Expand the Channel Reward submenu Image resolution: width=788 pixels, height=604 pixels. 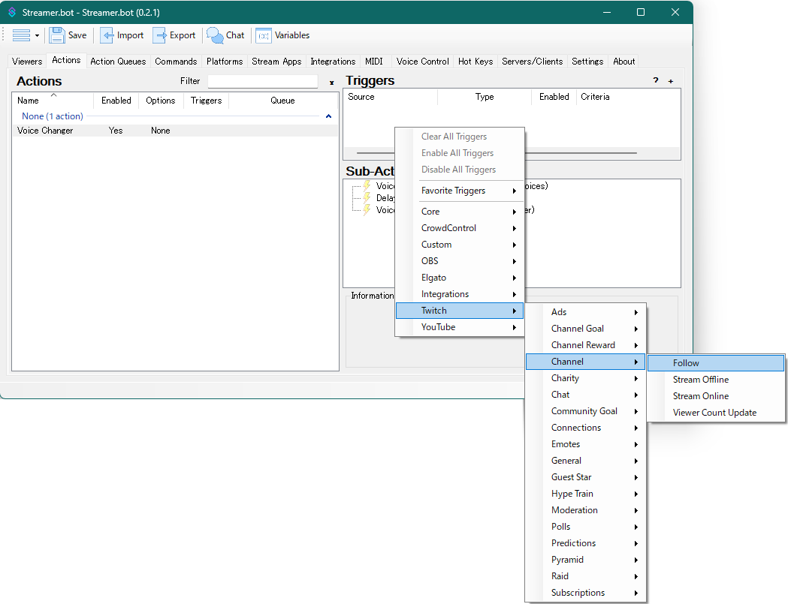pyautogui.click(x=585, y=345)
